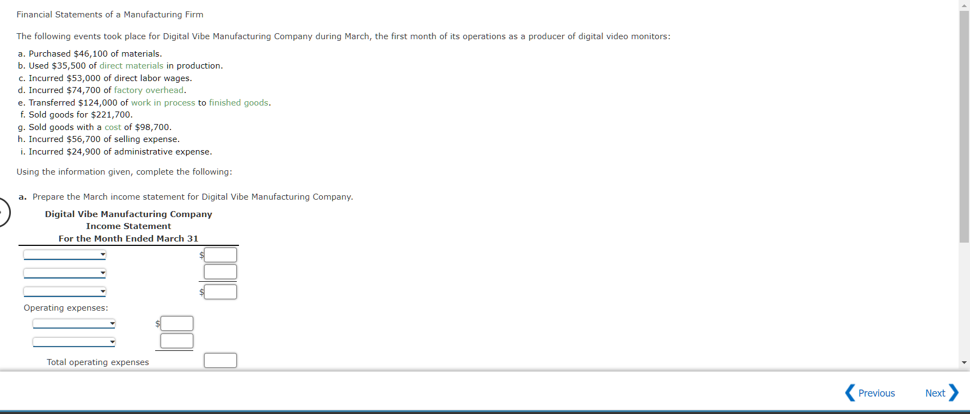Open the third income statement line dropdown
Image resolution: width=970 pixels, height=414 pixels.
click(65, 291)
